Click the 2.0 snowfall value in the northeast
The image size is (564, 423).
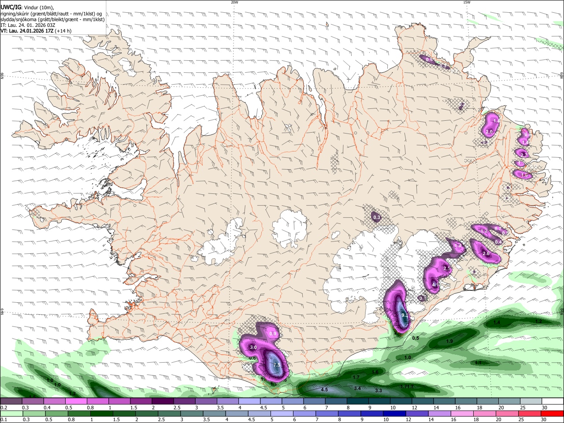point(489,132)
